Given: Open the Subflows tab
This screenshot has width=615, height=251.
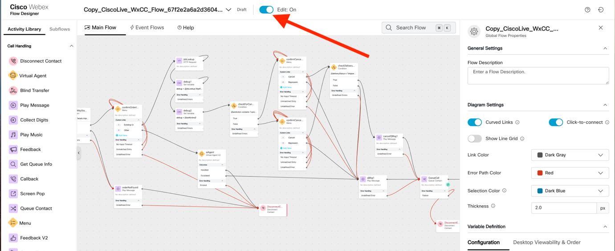Looking at the screenshot, I should tap(60, 29).
